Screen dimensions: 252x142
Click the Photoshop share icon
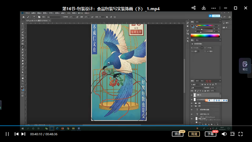[x=230, y=17]
